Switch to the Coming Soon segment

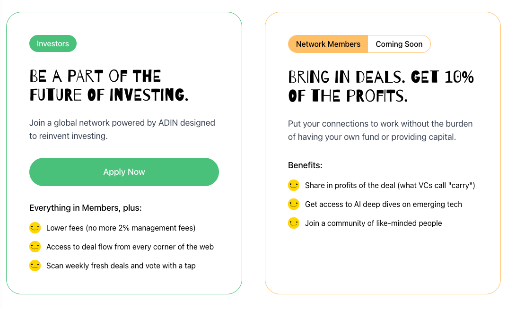pyautogui.click(x=399, y=44)
